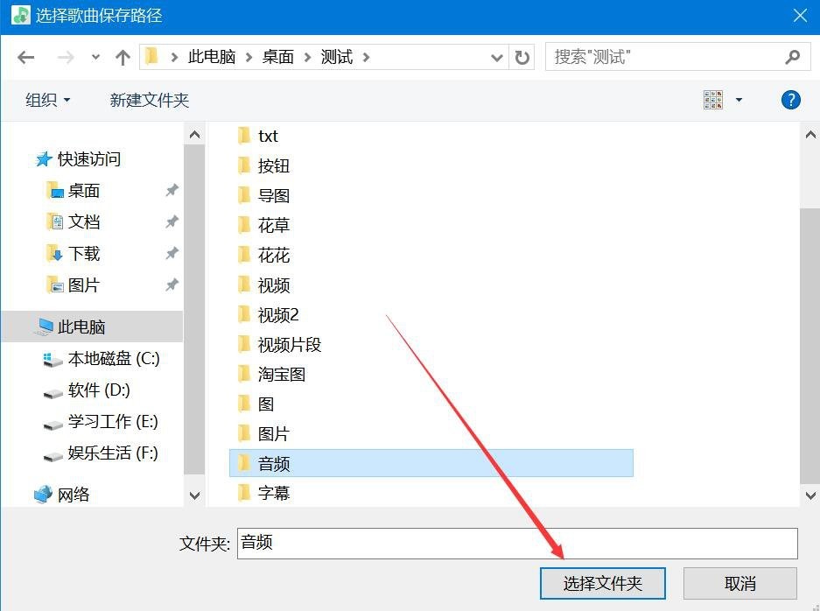Open the 组织 menu
The width and height of the screenshot is (820, 611).
click(x=47, y=100)
